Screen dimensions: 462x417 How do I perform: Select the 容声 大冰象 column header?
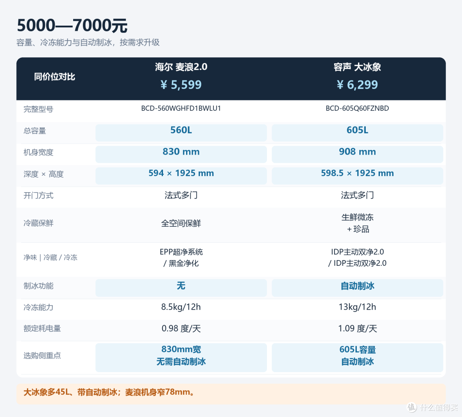(357, 67)
